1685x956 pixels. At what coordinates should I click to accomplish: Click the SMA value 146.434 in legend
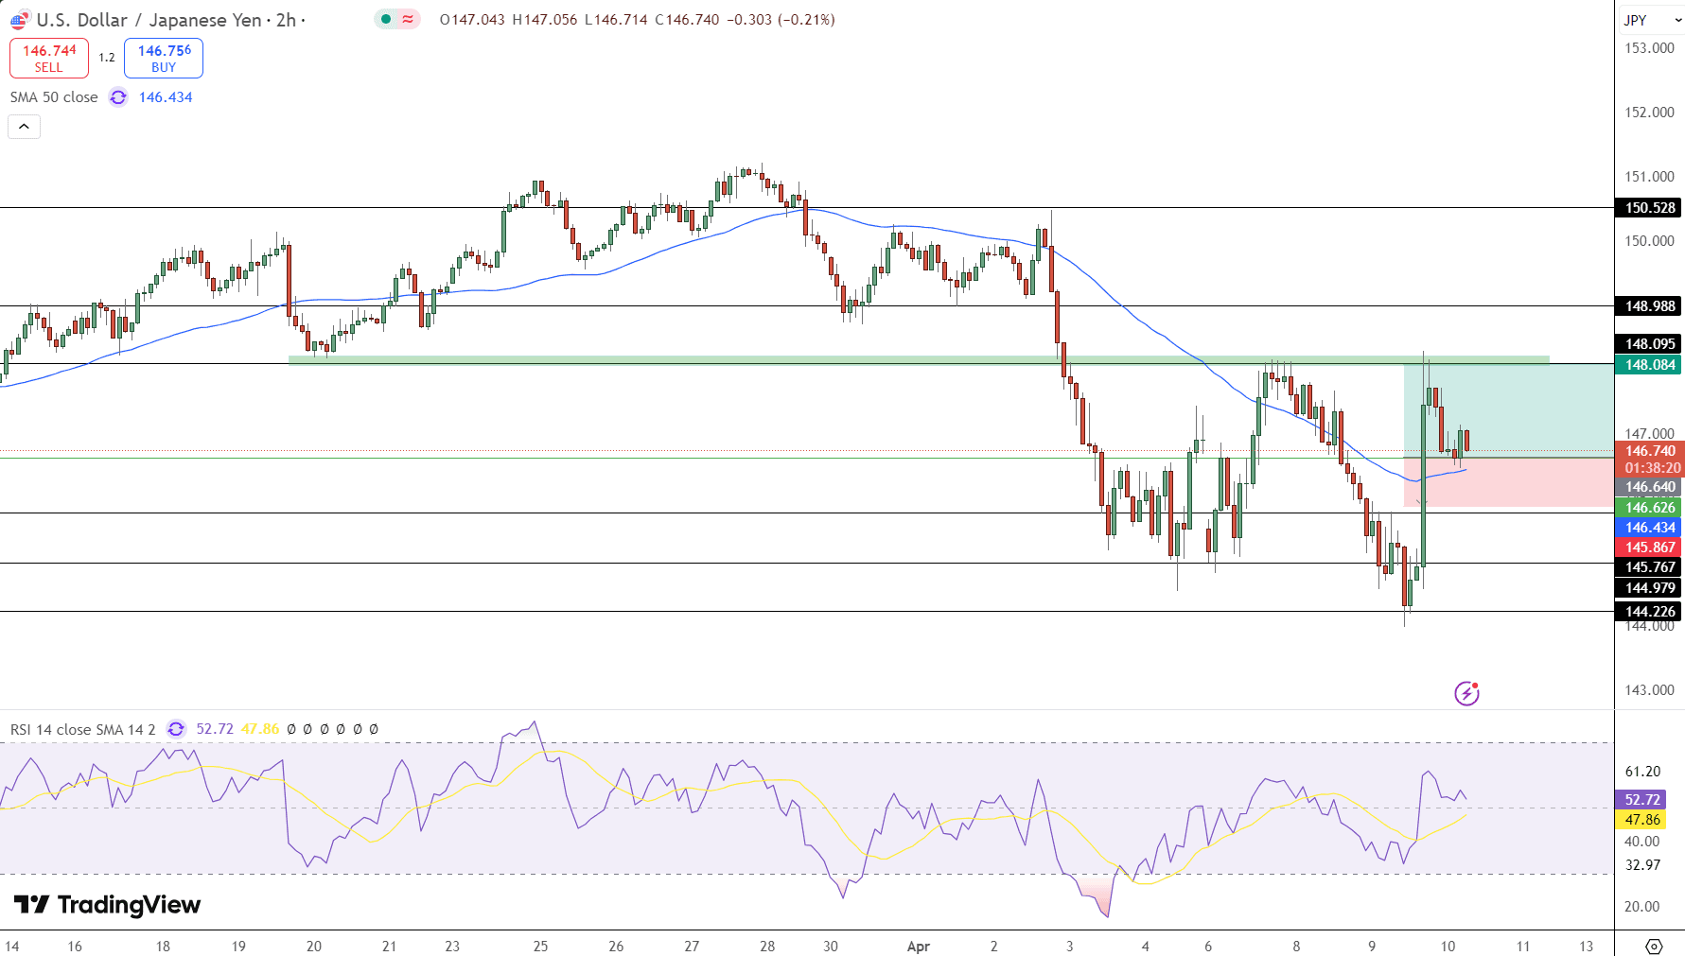166,97
